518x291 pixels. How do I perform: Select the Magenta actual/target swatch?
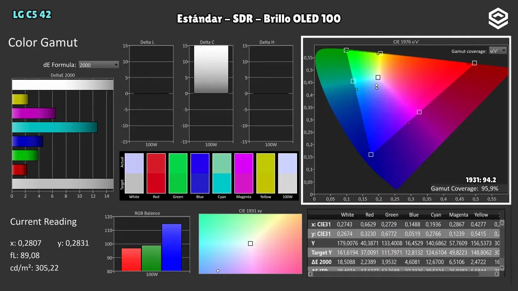point(244,173)
